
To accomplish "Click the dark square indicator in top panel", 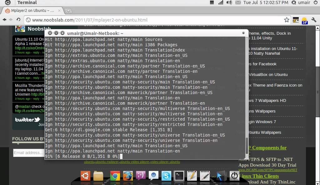I will coord(212,2).
